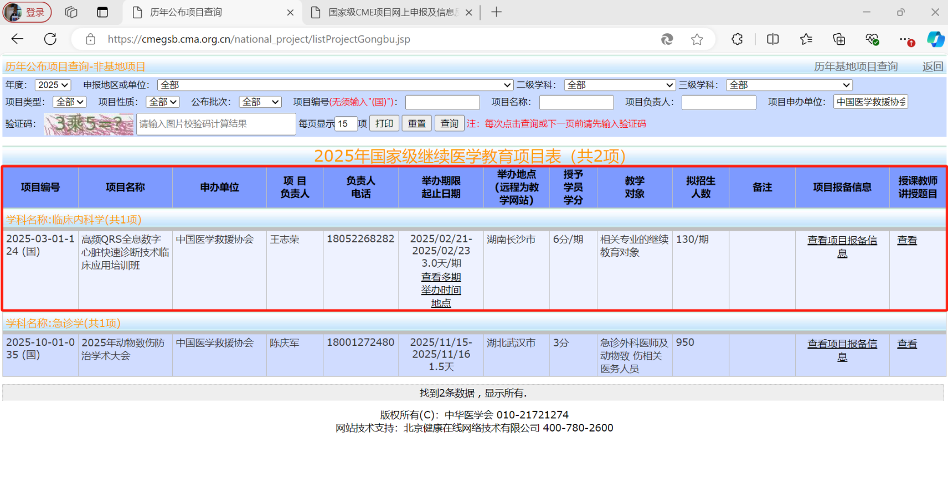Open 历年基地项目查询 link
The width and height of the screenshot is (948, 493).
tap(856, 66)
